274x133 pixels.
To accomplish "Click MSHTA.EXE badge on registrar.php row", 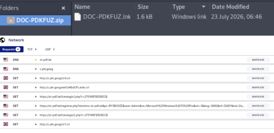I will pyautogui.click(x=258, y=106).
